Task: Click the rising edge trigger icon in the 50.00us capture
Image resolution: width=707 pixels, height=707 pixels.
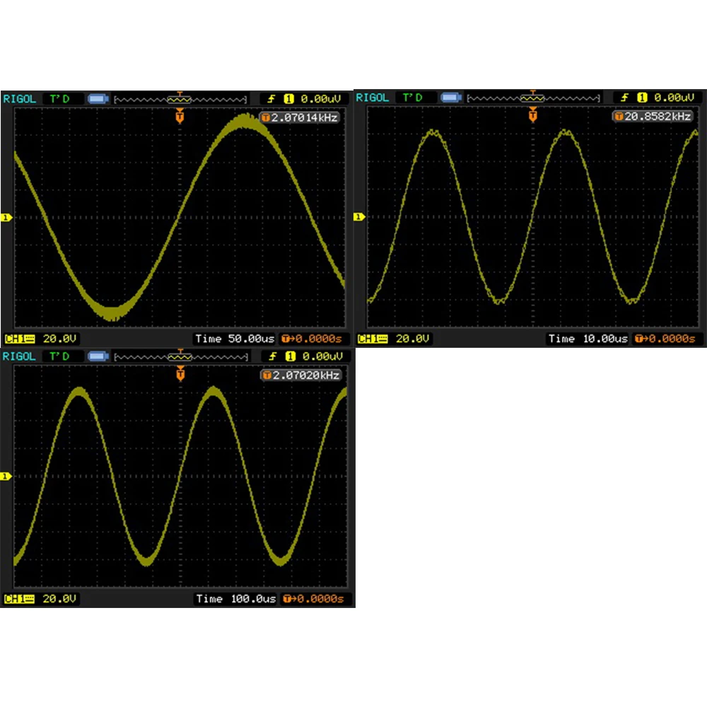Action: [x=271, y=99]
